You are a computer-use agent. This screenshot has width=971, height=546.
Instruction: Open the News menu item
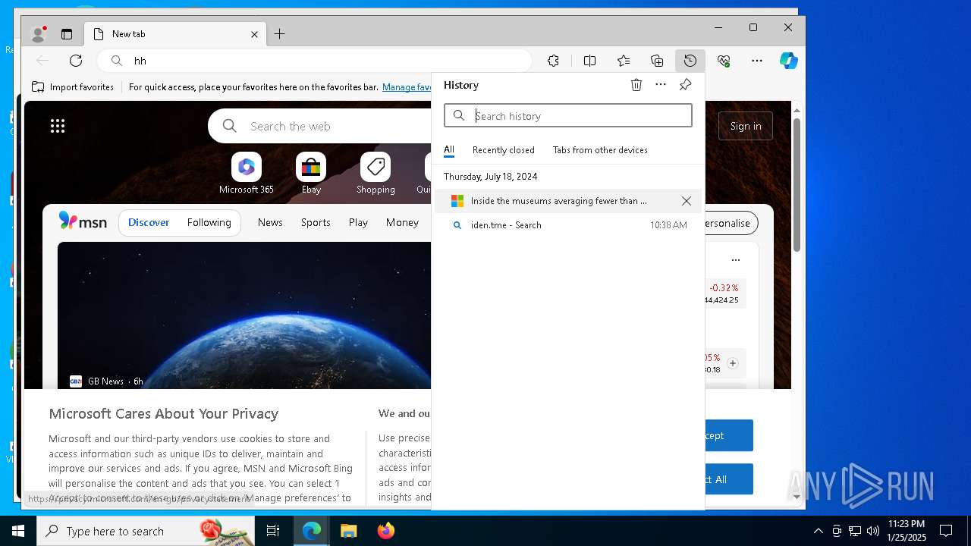coord(270,222)
